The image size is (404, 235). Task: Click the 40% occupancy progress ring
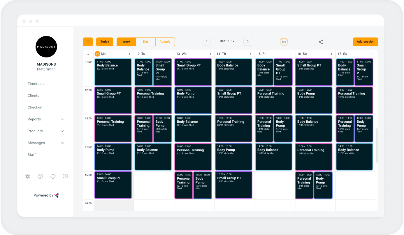(x=284, y=41)
